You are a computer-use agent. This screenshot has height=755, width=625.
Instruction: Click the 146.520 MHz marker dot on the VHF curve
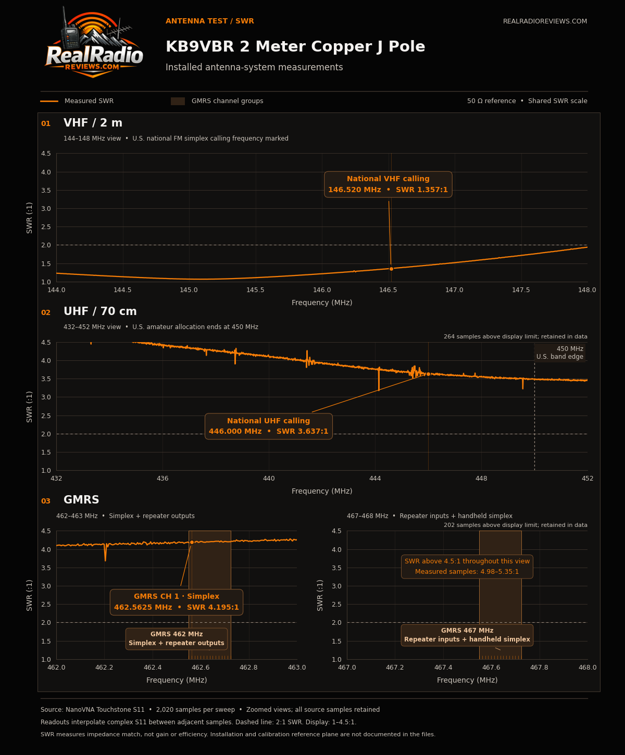pos(391,269)
